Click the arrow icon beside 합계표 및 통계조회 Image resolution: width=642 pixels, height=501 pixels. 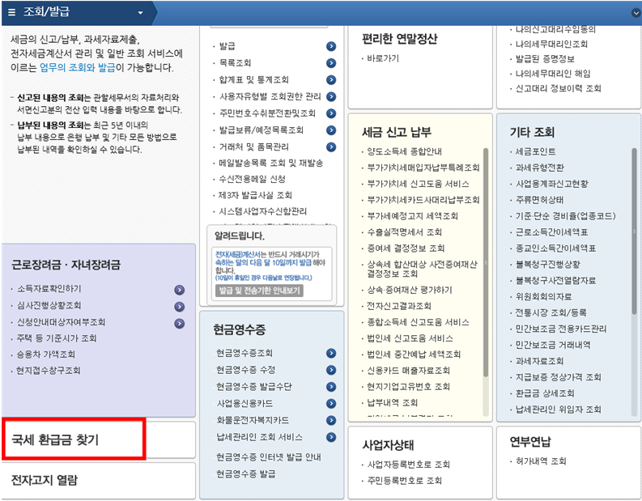click(331, 80)
